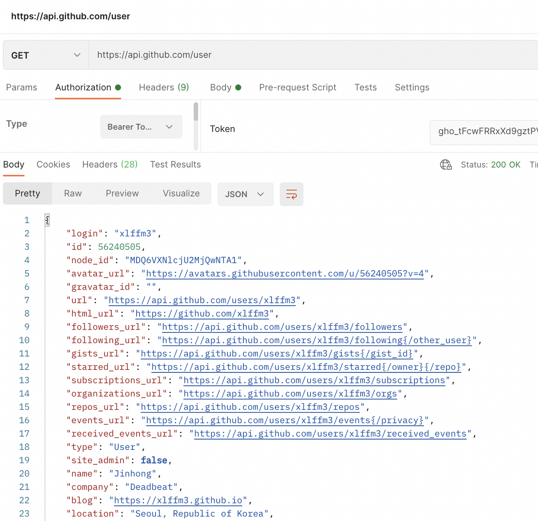Click the Type label in authorization
Screen dimensions: 538x521
[17, 124]
